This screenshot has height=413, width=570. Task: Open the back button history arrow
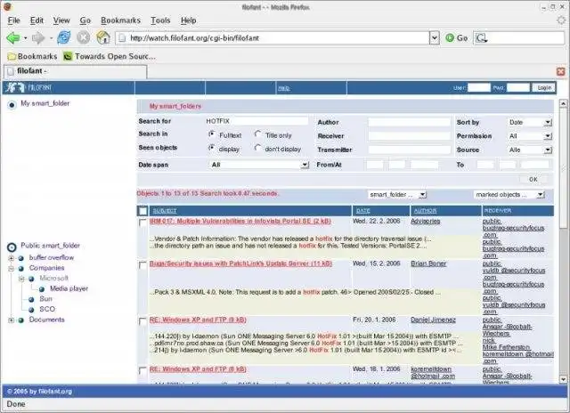tap(25, 37)
